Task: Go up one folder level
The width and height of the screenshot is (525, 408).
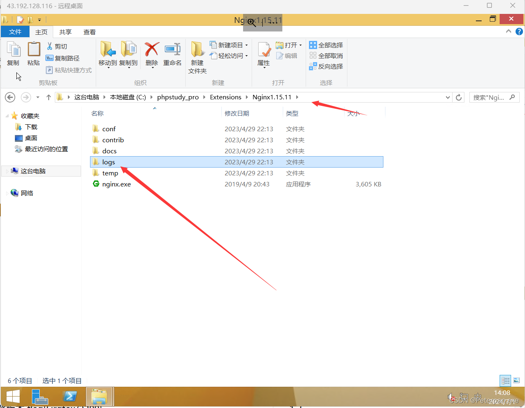Action: coord(49,97)
